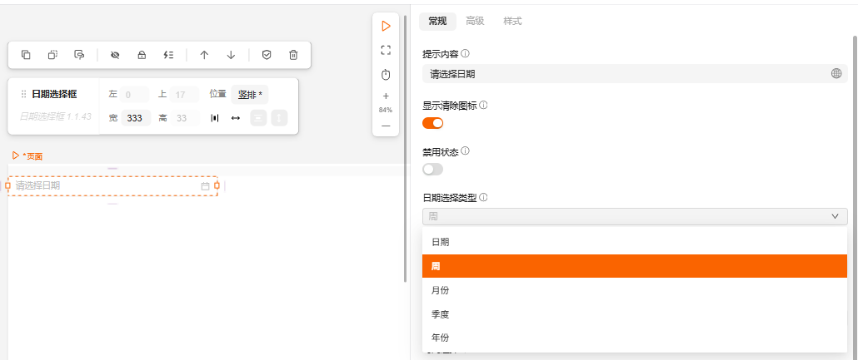Move component down with down arrow
This screenshot has height=360, width=858.
click(231, 55)
